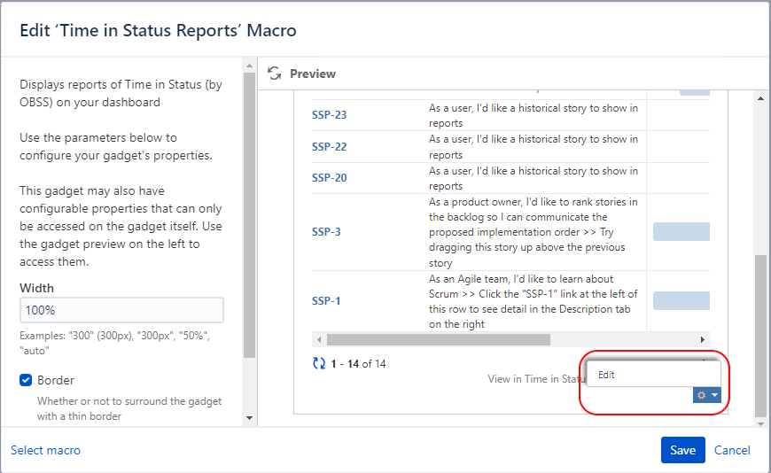Click the preview pane's scroll up arrow

[x=759, y=97]
